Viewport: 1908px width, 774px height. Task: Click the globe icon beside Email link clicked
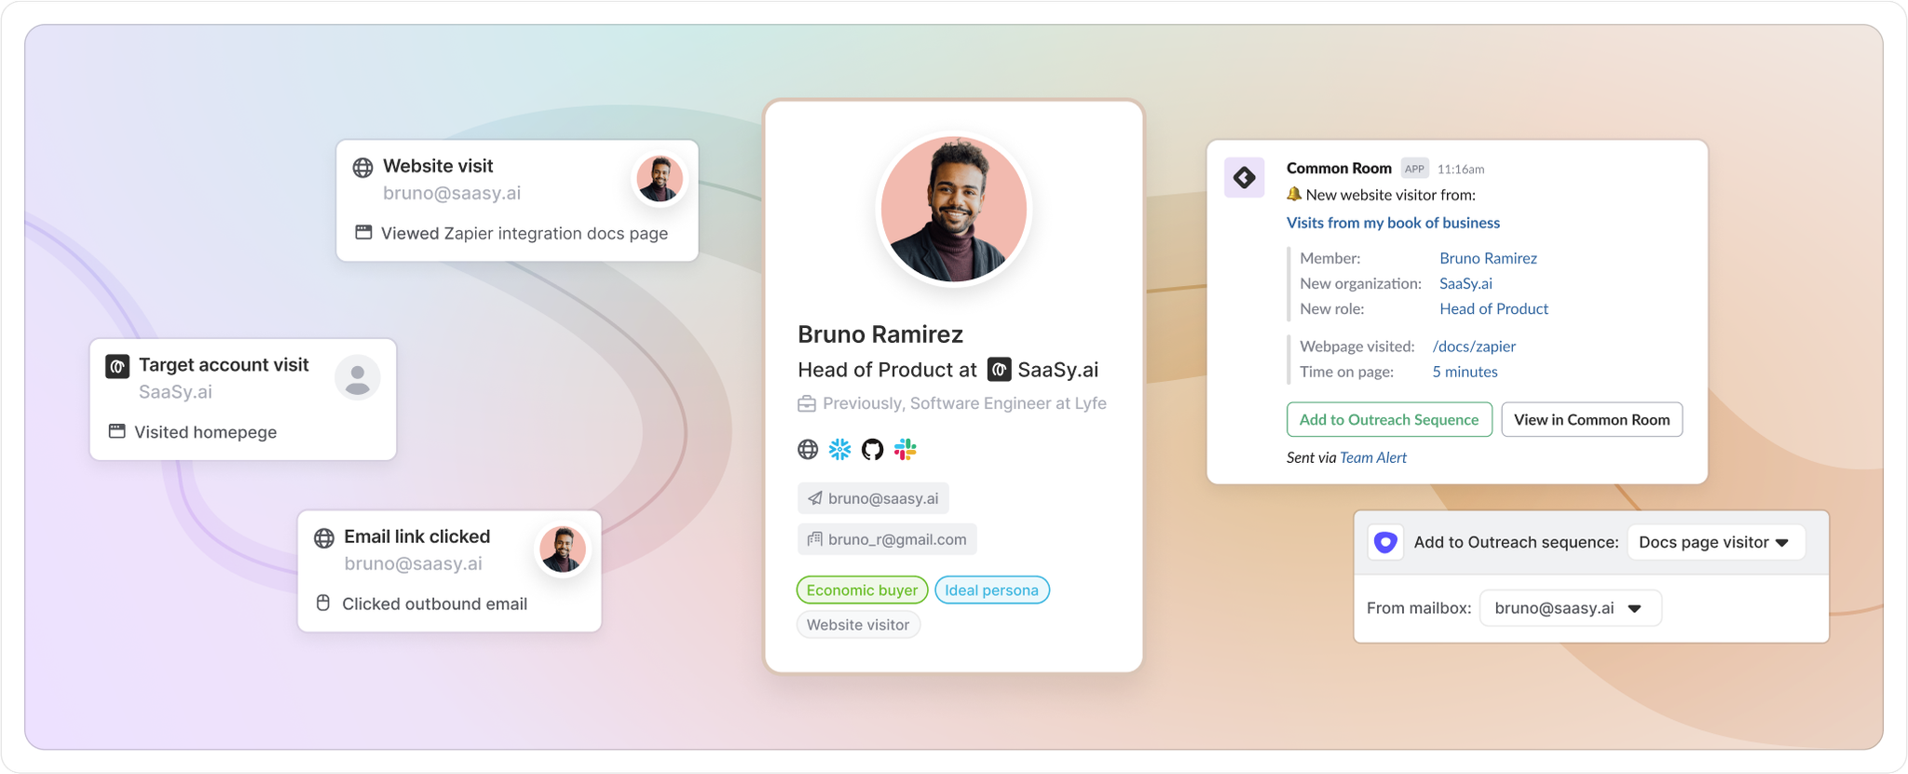tap(324, 538)
